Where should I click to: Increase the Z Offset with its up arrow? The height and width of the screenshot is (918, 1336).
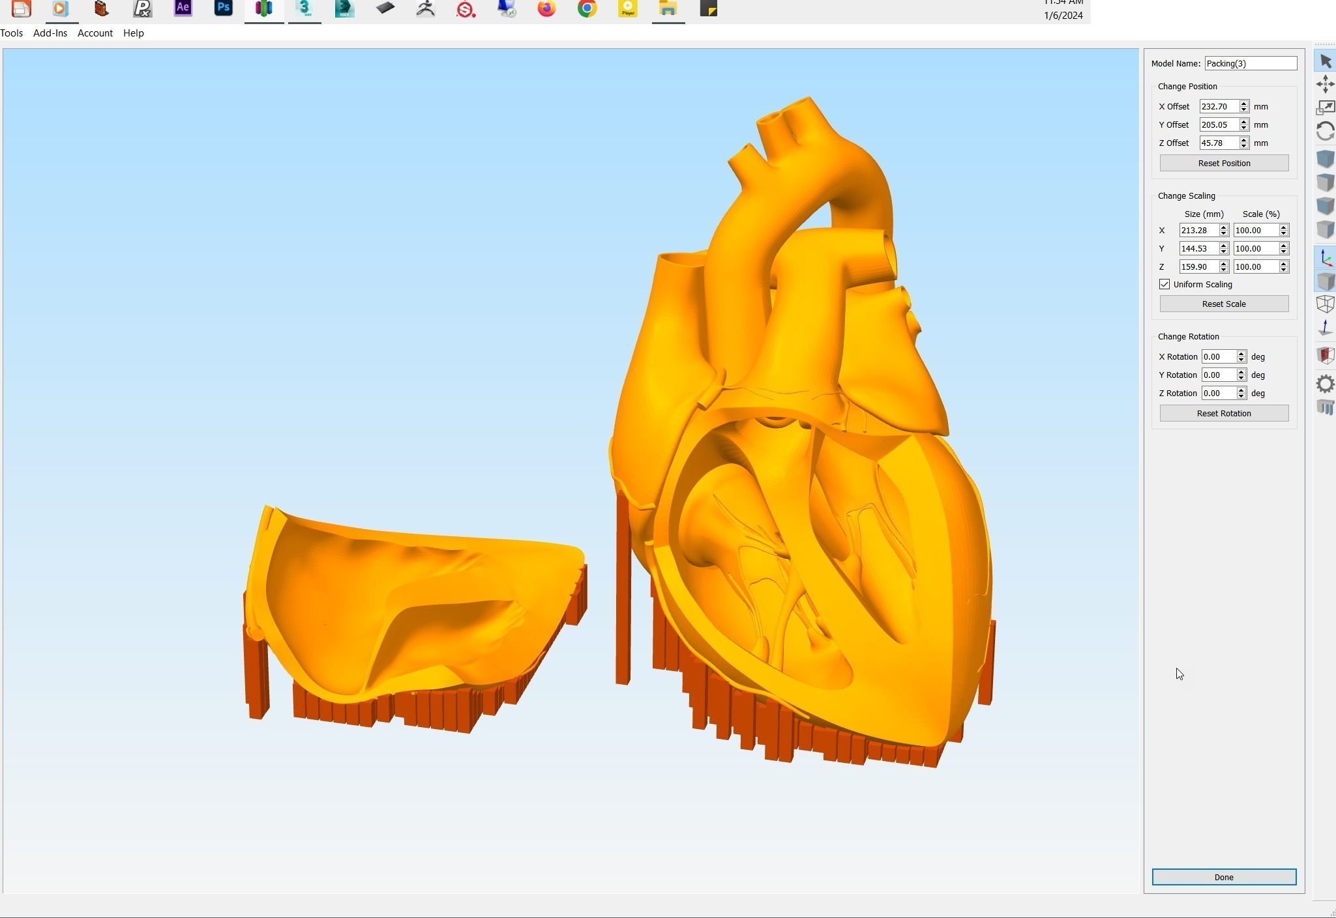(x=1244, y=140)
